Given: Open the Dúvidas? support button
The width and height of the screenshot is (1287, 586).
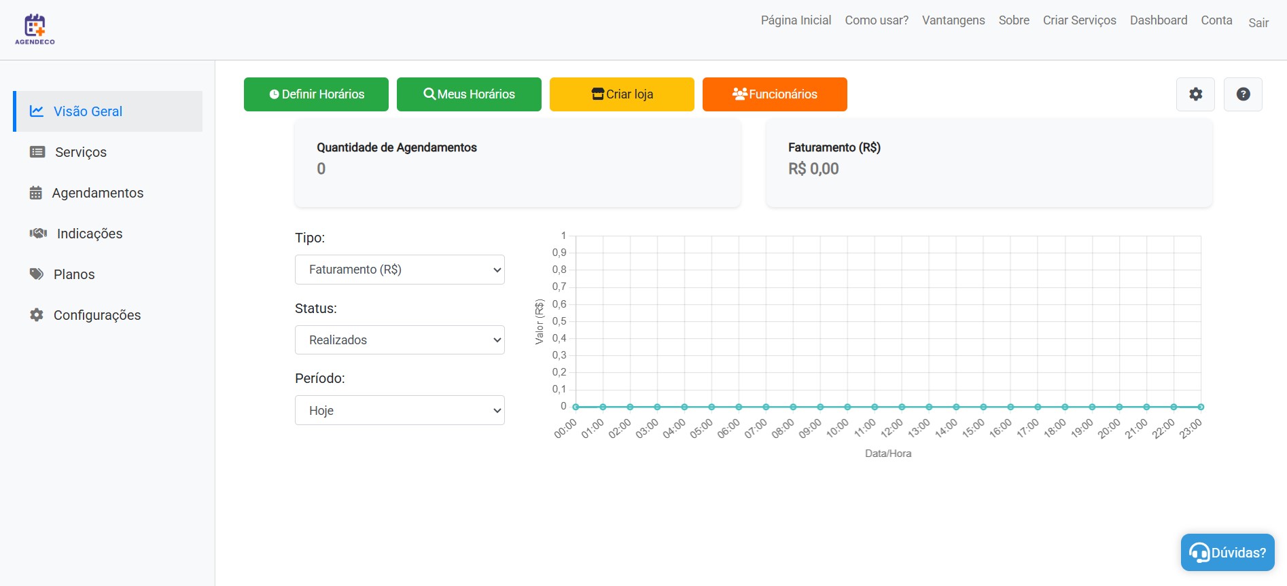Looking at the screenshot, I should (1227, 552).
